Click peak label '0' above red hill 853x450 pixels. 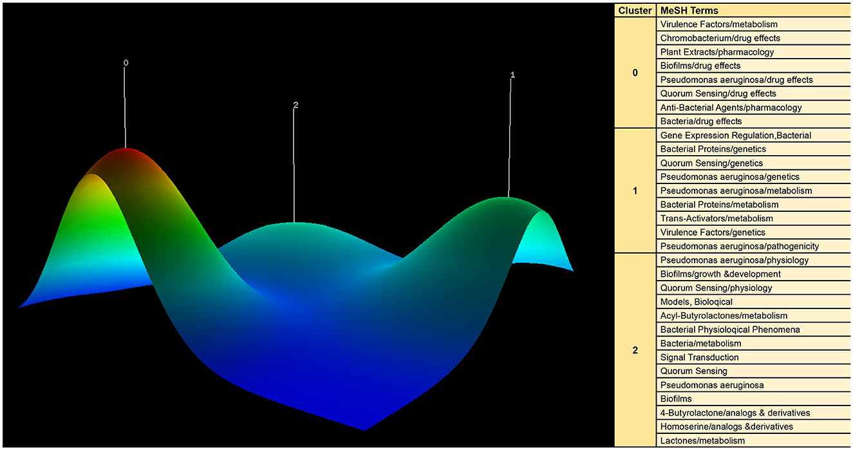[126, 63]
